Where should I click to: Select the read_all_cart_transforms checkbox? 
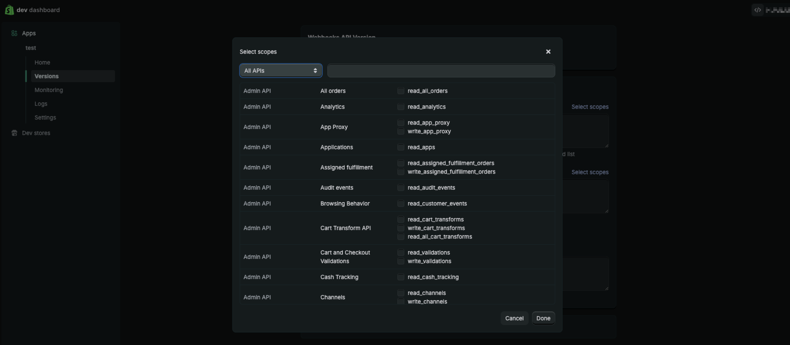point(401,237)
